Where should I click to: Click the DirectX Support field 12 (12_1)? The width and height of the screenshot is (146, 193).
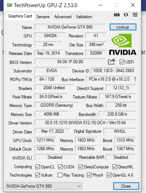[121, 88]
